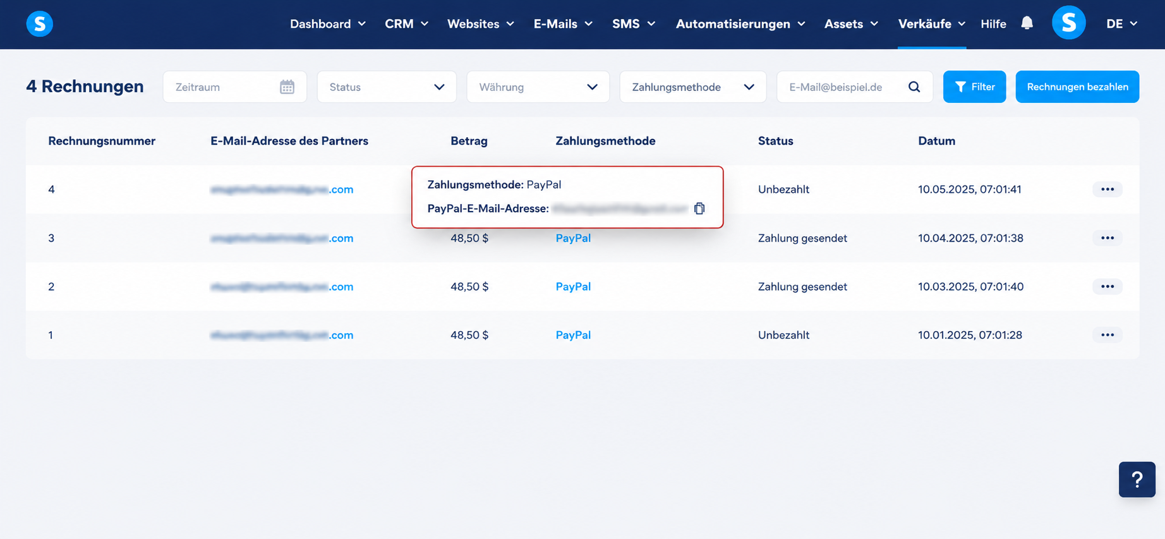Open the user profile avatar menu
This screenshot has width=1165, height=539.
tap(1068, 23)
